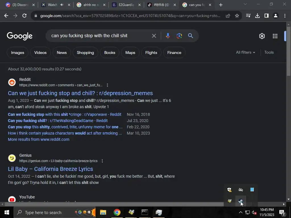Screen dimensions: 291x218
Task: Open the volume tray icon
Action: pos(254,212)
